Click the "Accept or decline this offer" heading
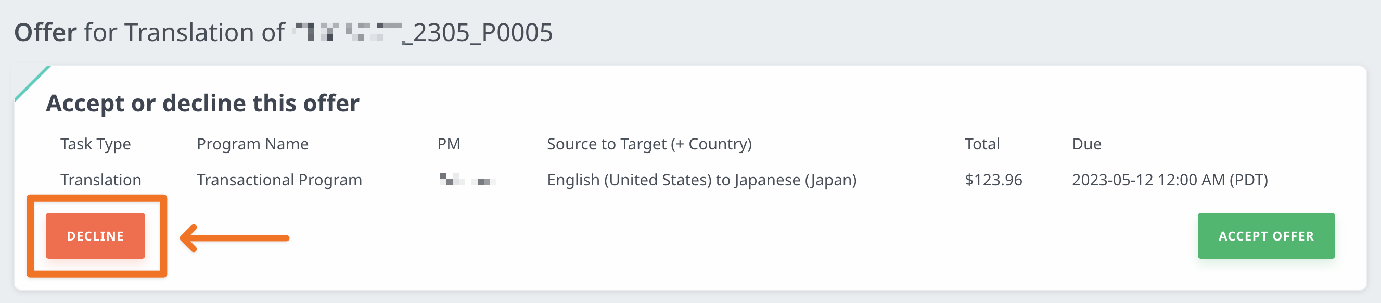The height and width of the screenshot is (303, 1381). click(x=202, y=103)
